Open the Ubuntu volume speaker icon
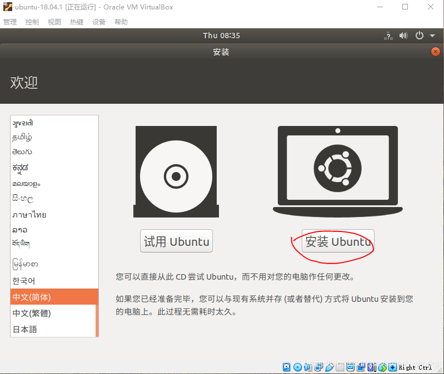 coord(403,36)
